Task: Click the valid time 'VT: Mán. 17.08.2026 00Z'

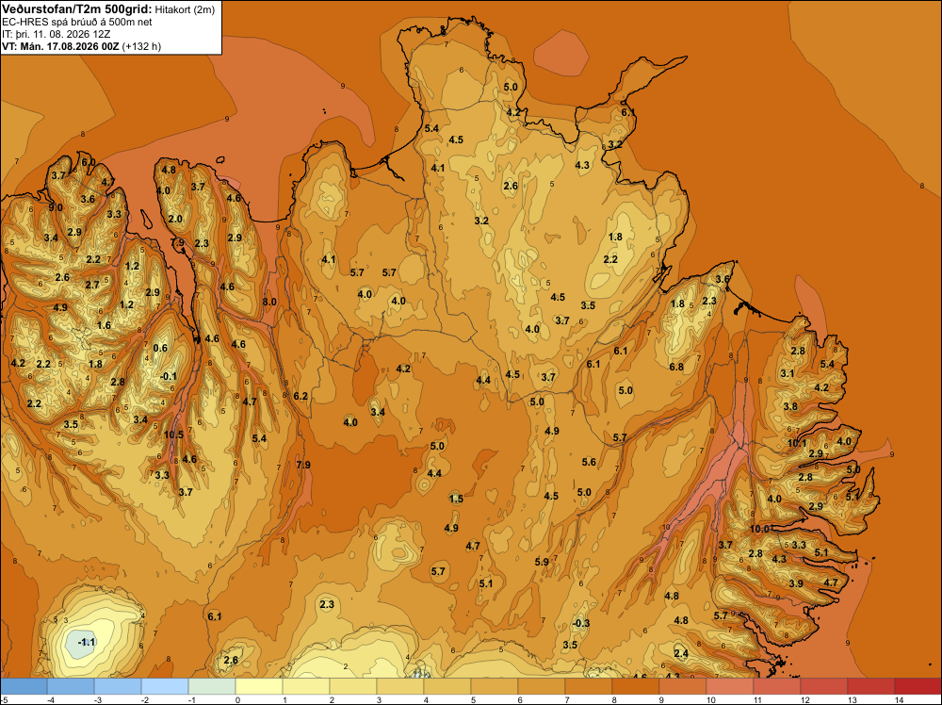Action: (60, 46)
